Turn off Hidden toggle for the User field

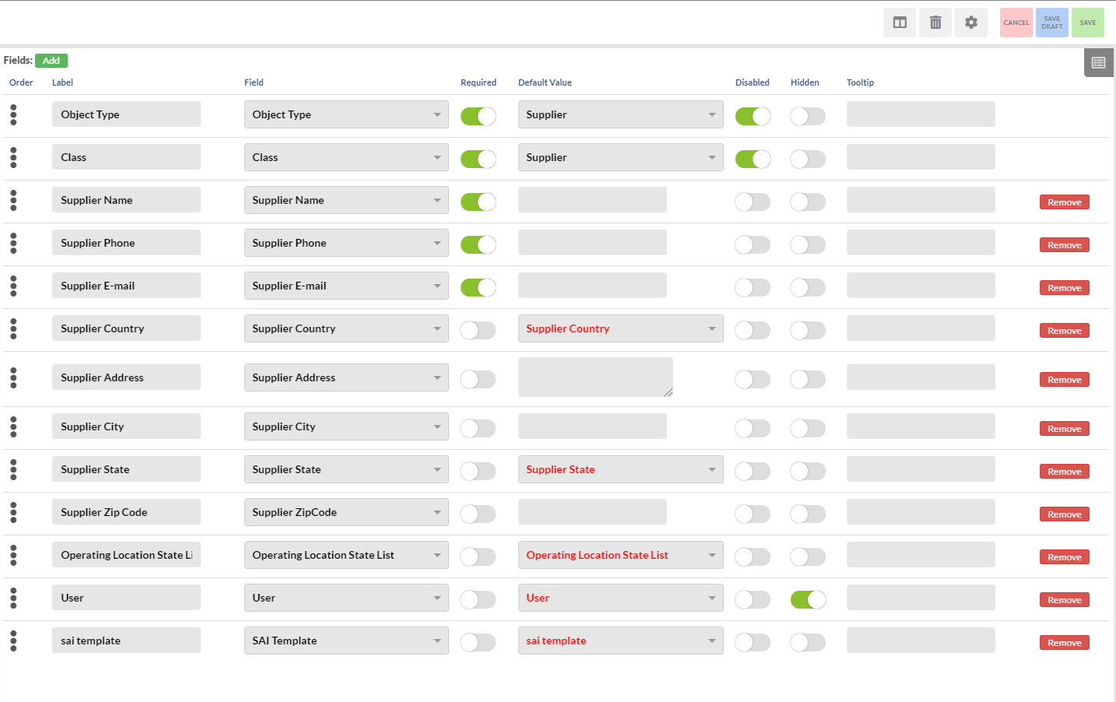(807, 598)
